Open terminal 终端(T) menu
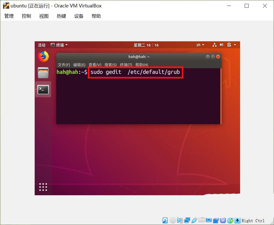The image size is (274, 225). click(x=126, y=65)
